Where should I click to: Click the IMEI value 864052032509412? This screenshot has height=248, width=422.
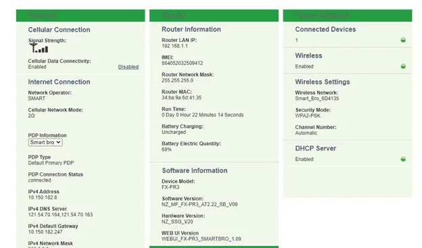(182, 64)
